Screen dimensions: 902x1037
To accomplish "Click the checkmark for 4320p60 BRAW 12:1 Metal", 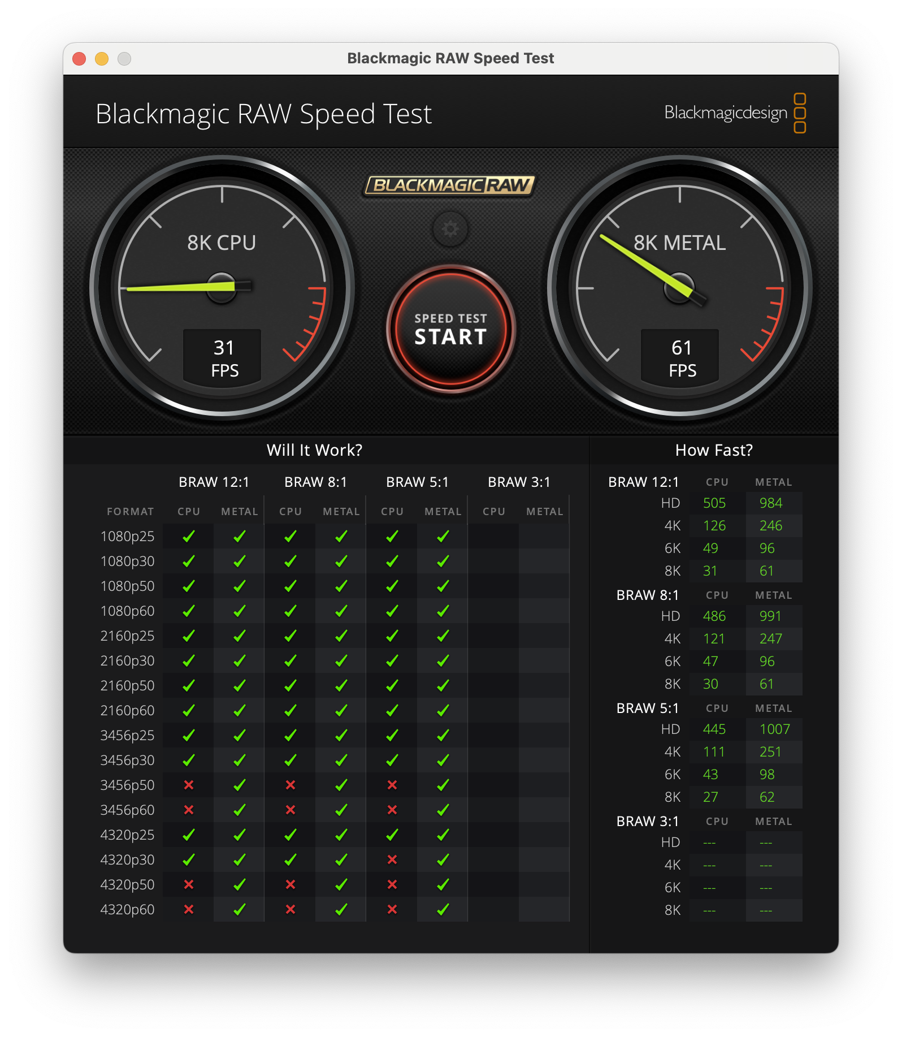I will click(x=240, y=909).
